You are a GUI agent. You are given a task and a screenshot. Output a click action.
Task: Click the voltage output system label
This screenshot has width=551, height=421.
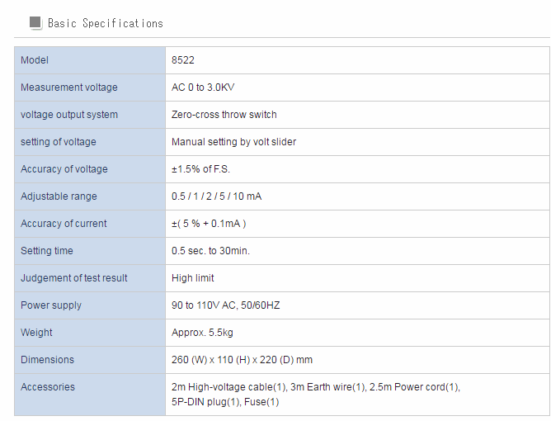68,115
